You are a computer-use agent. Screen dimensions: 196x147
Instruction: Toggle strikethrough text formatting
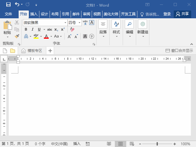pos(50,29)
